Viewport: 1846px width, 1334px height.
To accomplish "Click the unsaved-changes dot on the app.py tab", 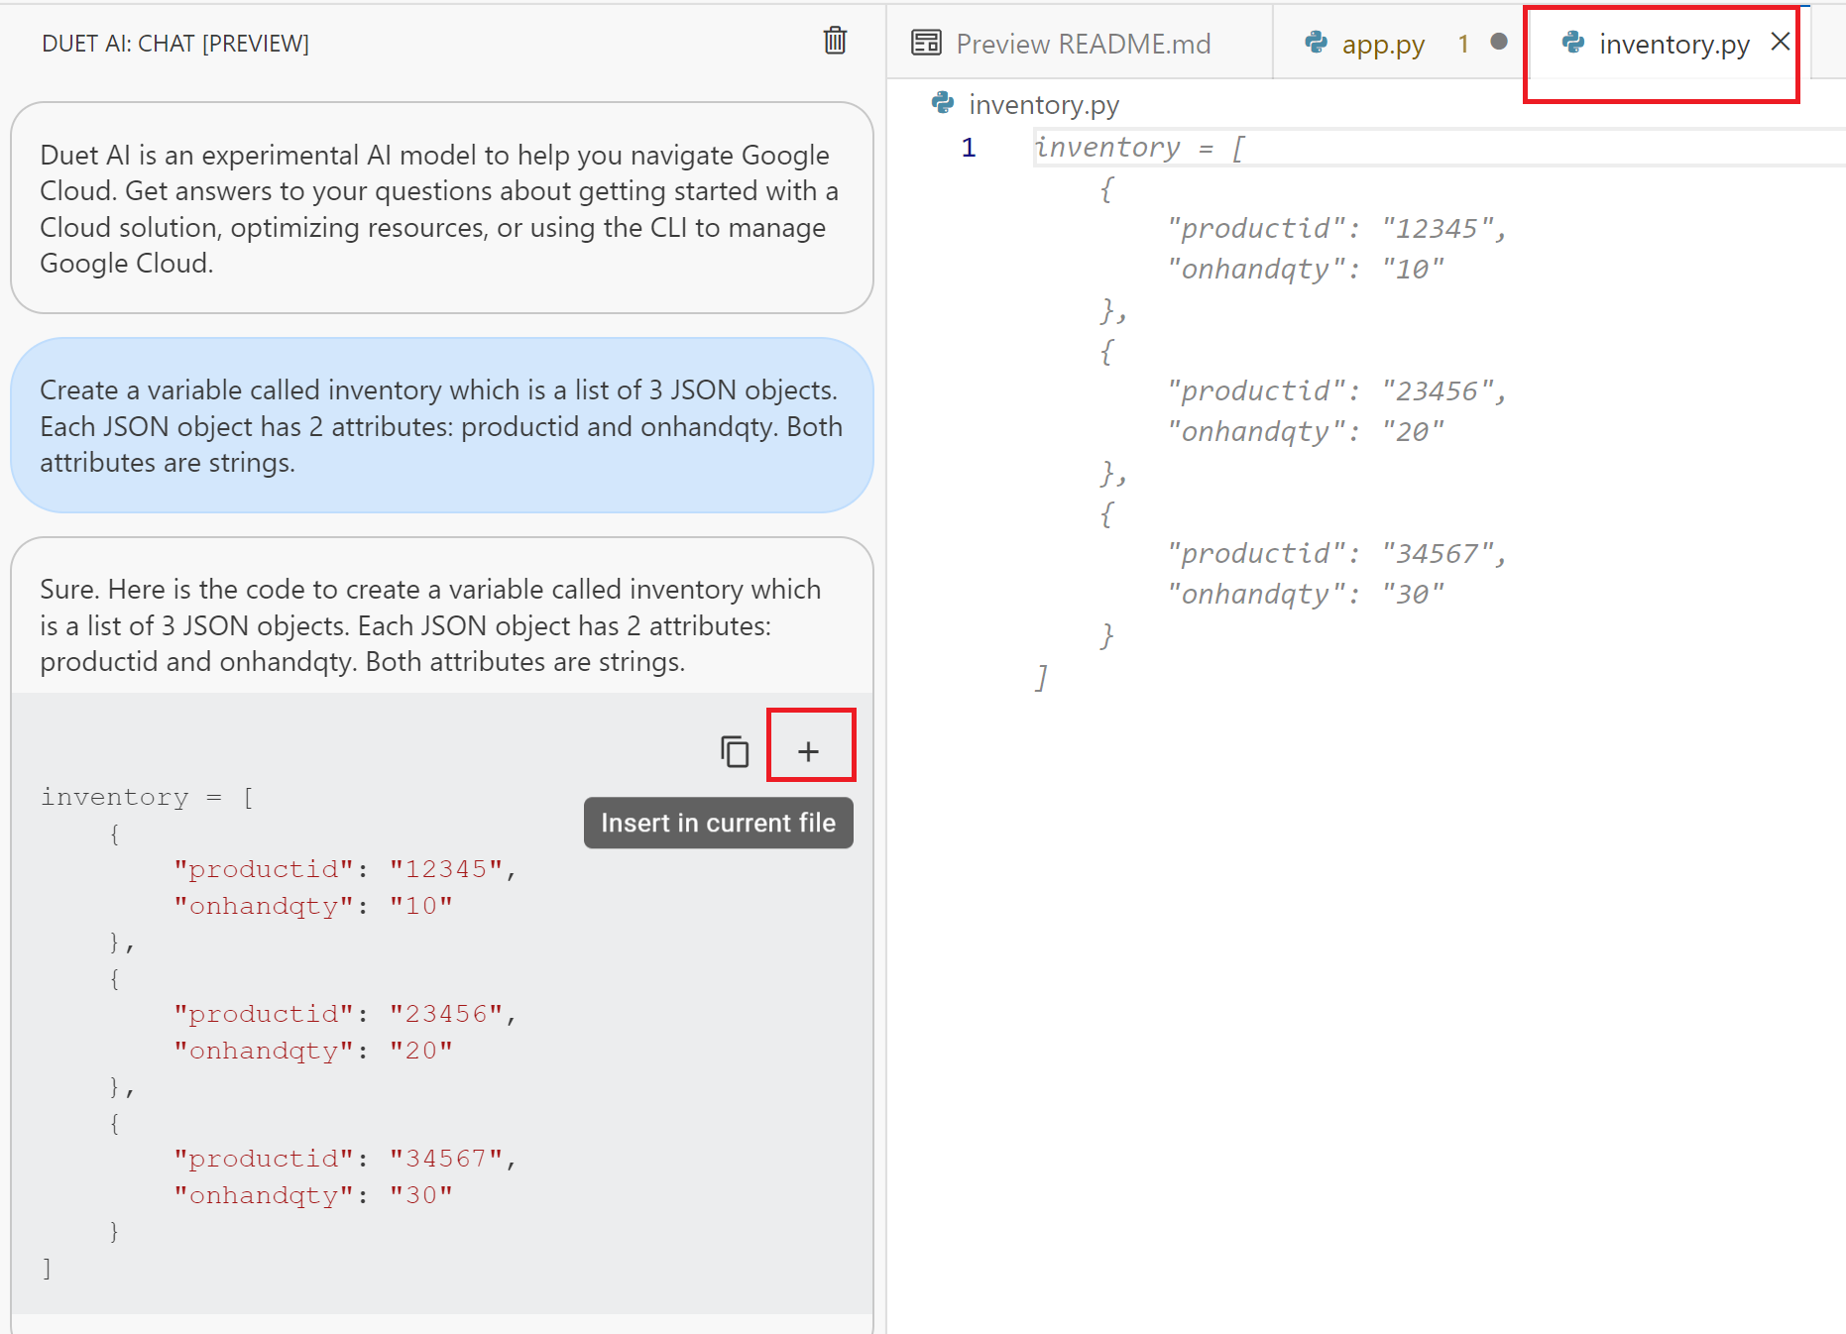I will [x=1499, y=42].
